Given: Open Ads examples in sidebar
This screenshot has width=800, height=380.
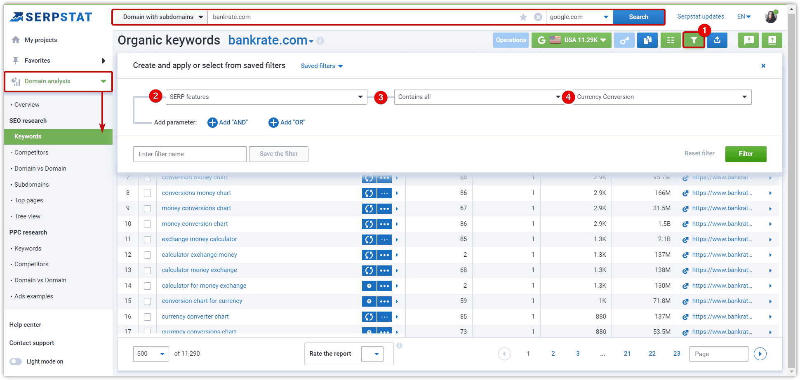Looking at the screenshot, I should click(x=34, y=296).
